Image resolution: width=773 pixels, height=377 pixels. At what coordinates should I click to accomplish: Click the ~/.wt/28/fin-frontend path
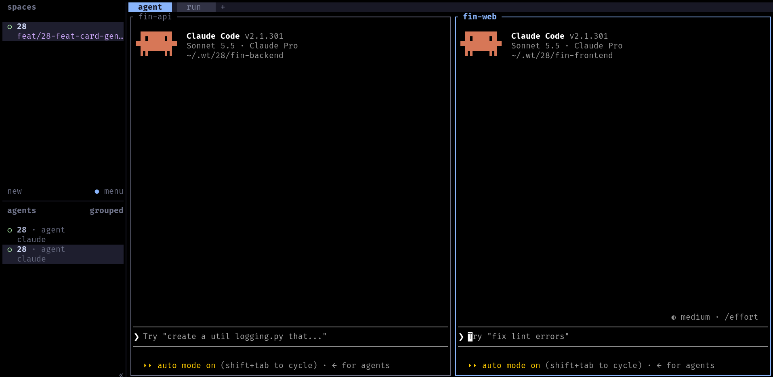(562, 55)
